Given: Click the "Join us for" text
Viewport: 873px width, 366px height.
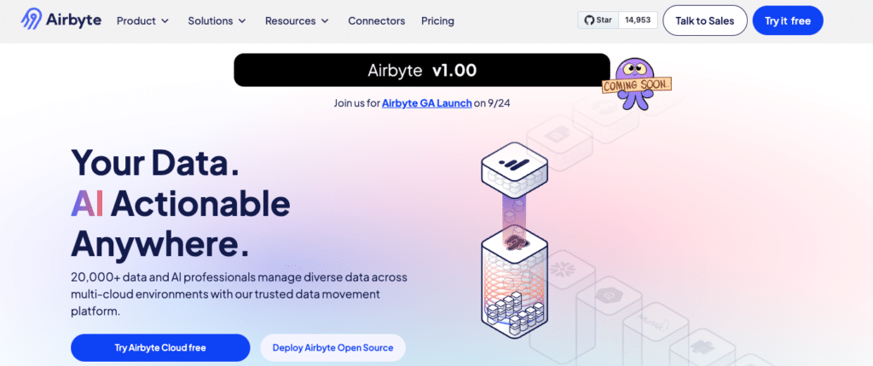Looking at the screenshot, I should coord(357,103).
